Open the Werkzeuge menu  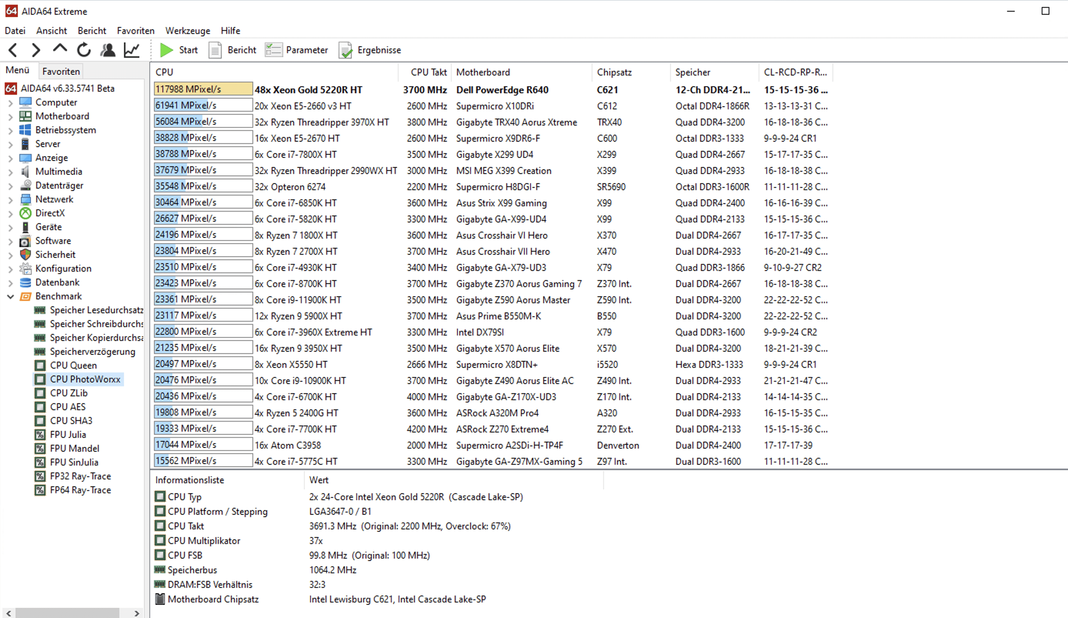188,30
